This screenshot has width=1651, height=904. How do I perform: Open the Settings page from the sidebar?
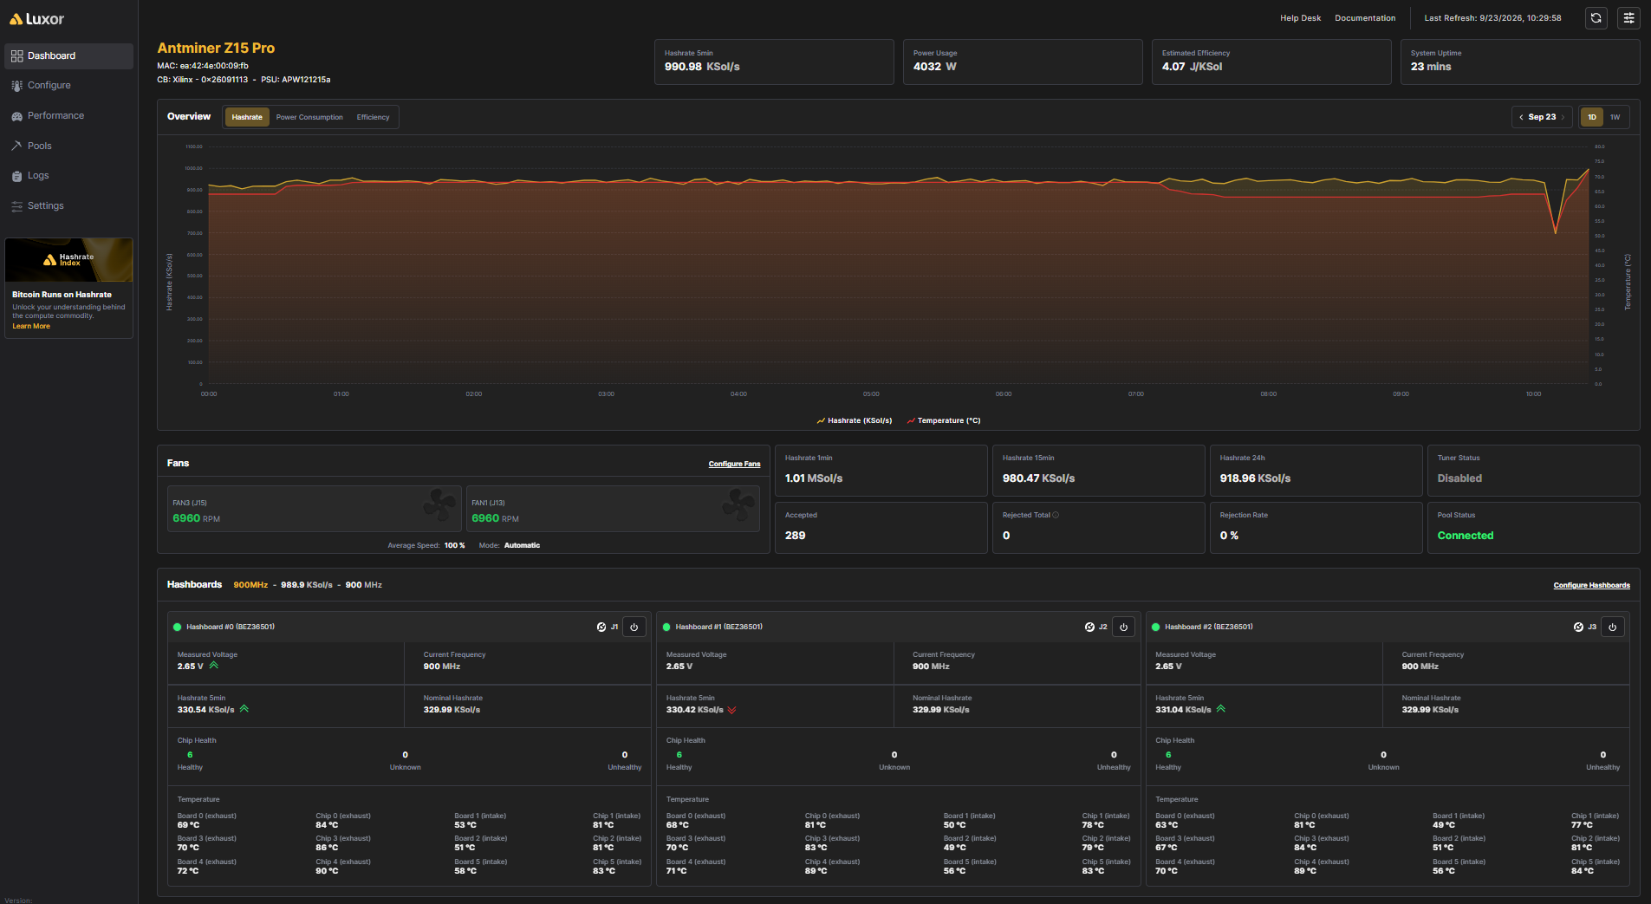(68, 205)
